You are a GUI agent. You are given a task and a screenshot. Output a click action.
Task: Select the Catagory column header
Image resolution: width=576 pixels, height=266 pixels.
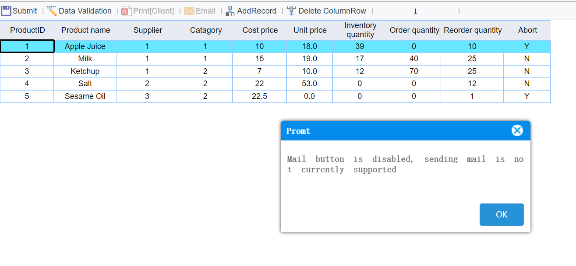[205, 30]
